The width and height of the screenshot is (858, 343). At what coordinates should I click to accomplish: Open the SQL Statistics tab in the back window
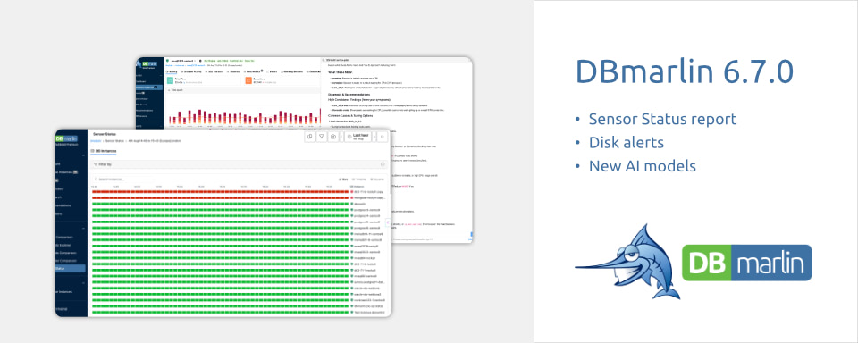pos(214,71)
